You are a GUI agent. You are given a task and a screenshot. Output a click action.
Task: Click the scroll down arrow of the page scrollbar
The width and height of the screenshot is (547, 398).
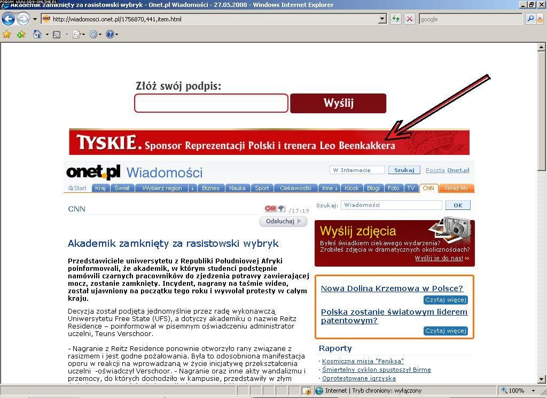coord(542,379)
